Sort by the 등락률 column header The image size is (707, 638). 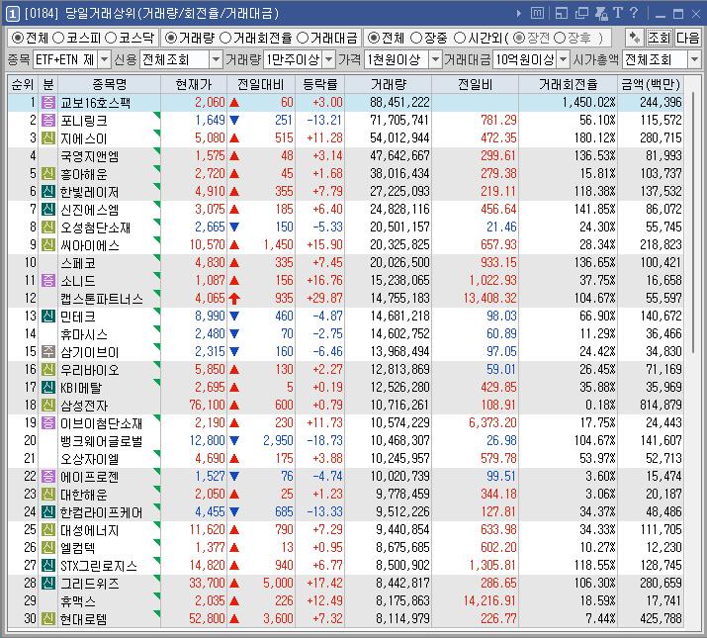point(319,84)
